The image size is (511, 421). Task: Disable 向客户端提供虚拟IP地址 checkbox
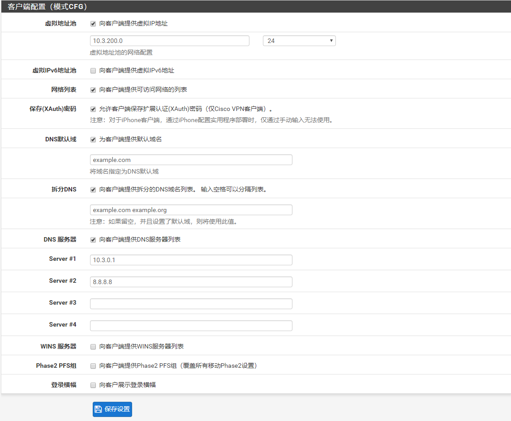93,24
